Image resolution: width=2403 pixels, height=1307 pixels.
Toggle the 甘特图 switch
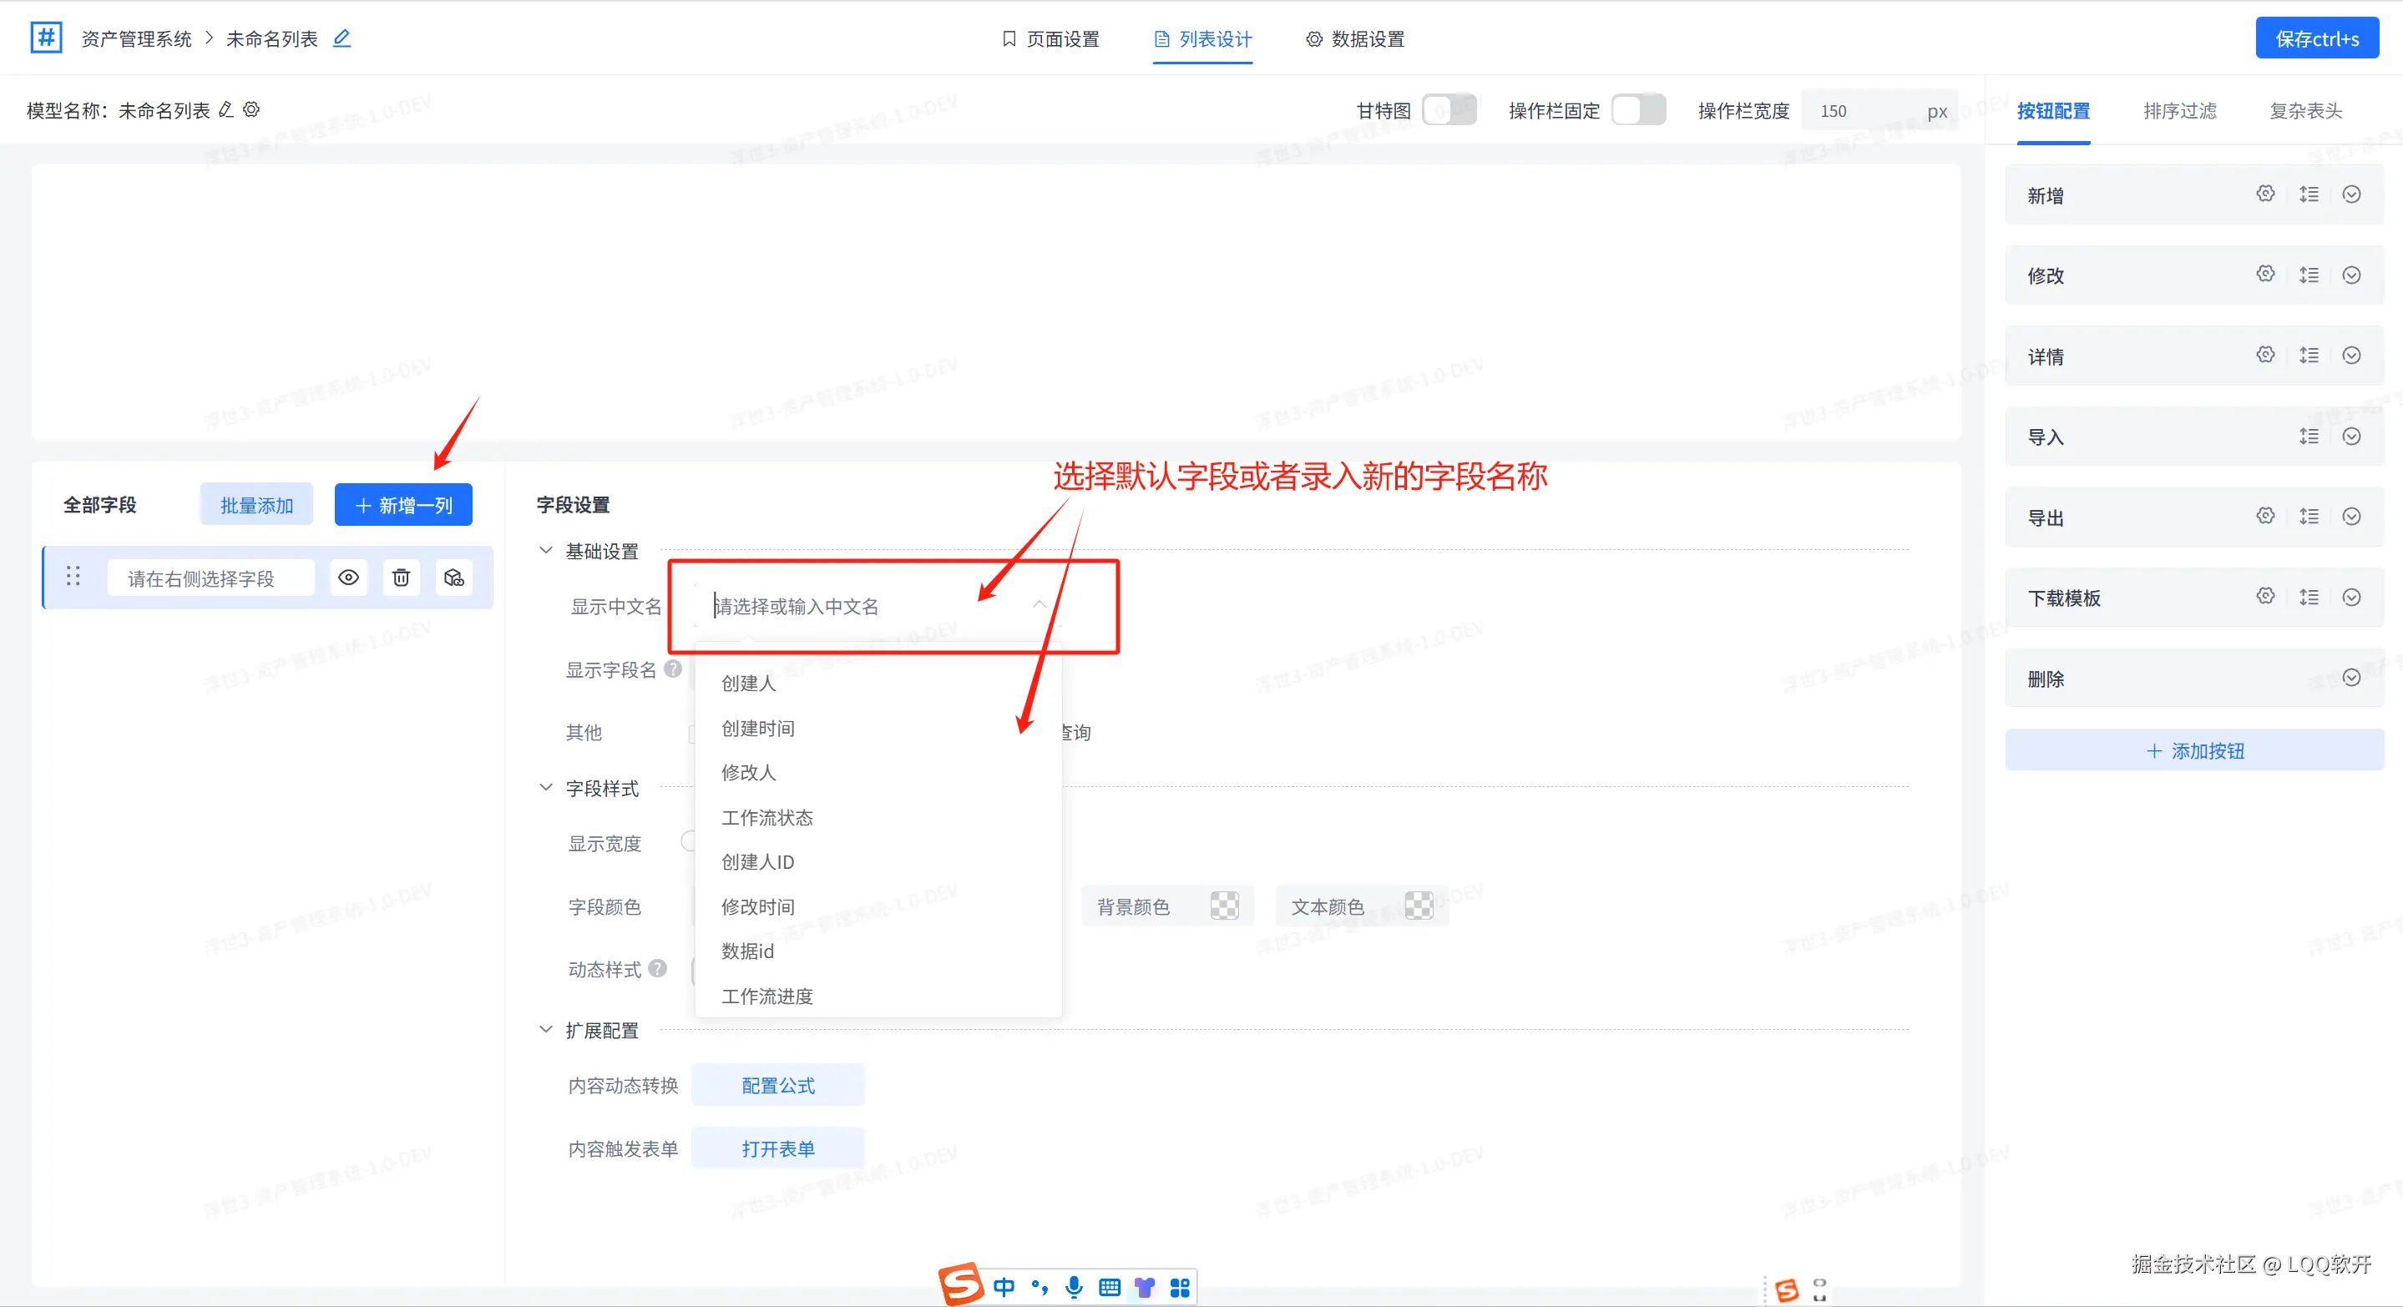(1449, 110)
